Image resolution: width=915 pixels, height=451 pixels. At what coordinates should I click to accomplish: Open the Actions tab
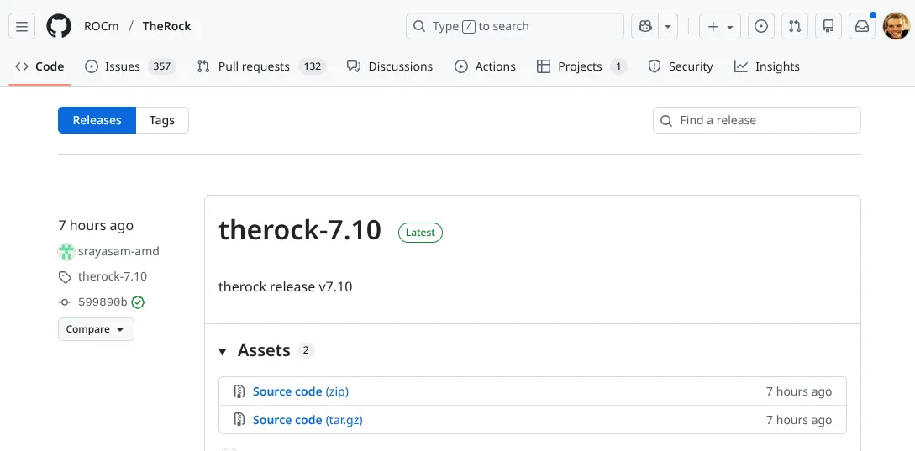tap(485, 66)
